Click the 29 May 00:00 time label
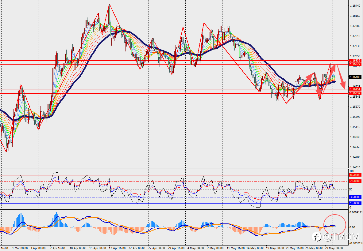Image resolution: width=363 pixels, height=251 pixels. [334, 248]
